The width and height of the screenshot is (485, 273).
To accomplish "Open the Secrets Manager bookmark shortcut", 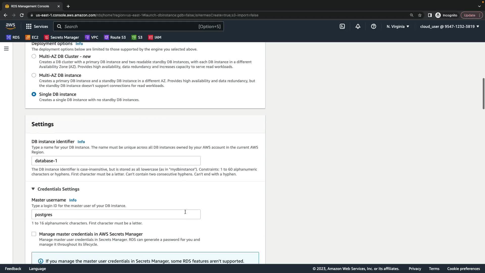I will click(62, 37).
